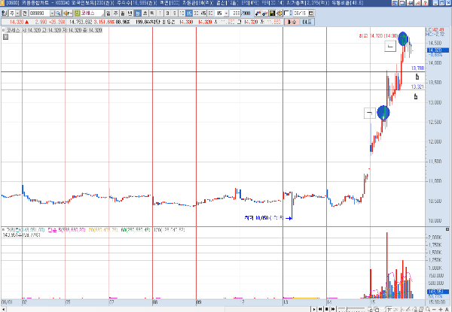Click the 매수 (buy) button
452x312 pixels.
click(292, 22)
